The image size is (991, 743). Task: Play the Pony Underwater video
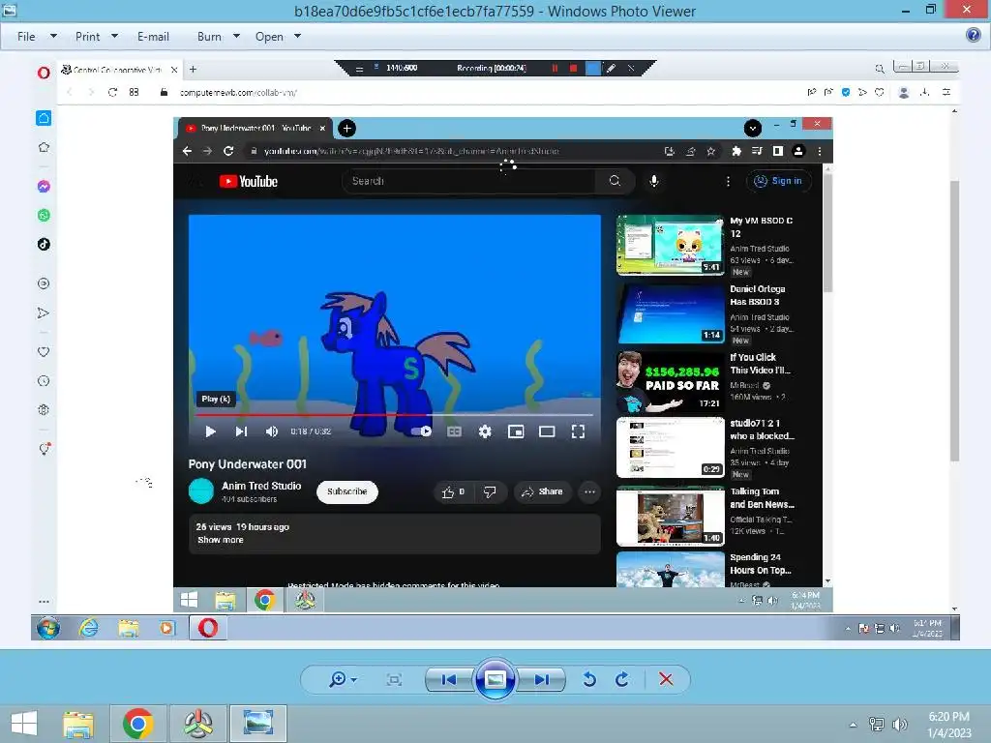[x=210, y=431]
